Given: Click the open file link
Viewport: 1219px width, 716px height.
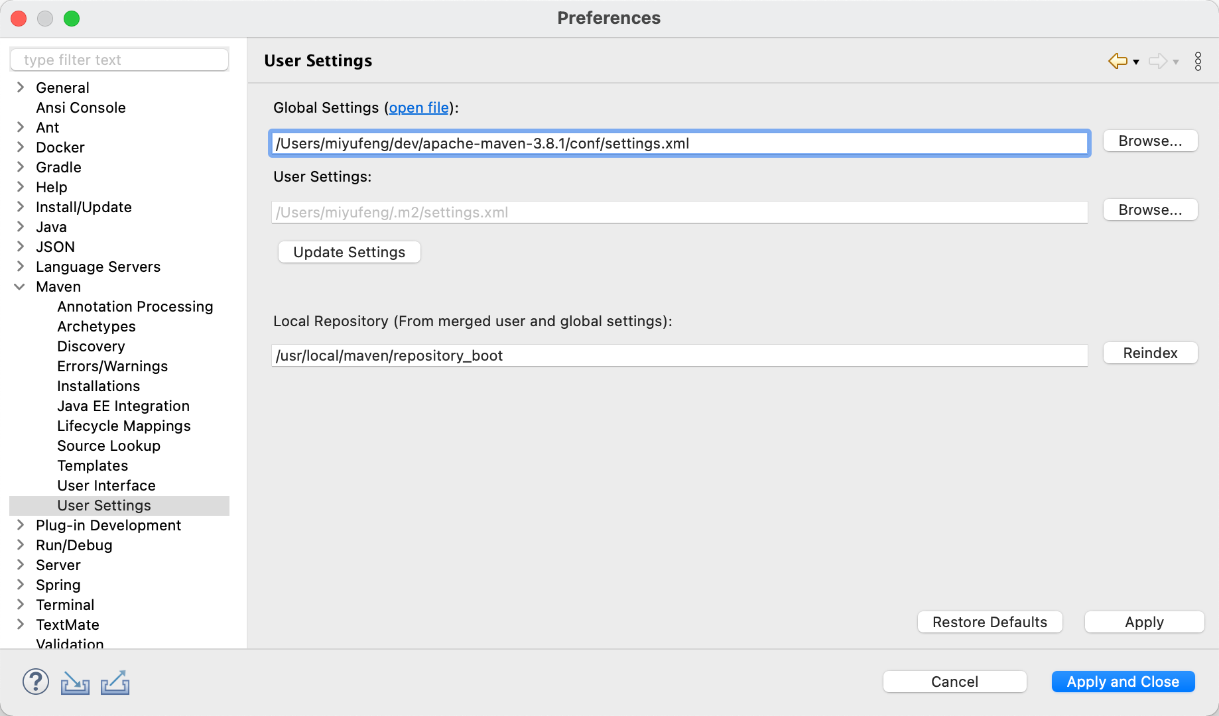Looking at the screenshot, I should tap(418, 107).
